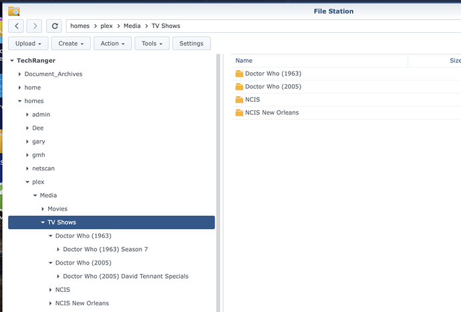Select the admin tree folder

tap(41, 114)
